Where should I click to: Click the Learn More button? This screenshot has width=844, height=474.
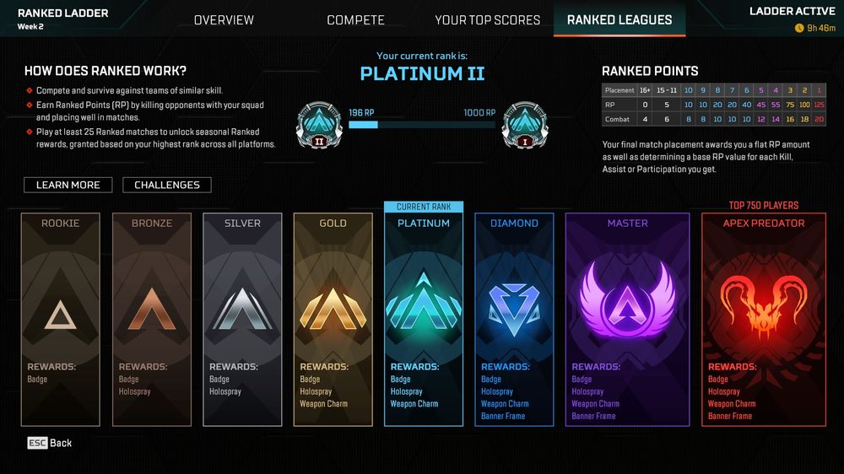pyautogui.click(x=68, y=185)
